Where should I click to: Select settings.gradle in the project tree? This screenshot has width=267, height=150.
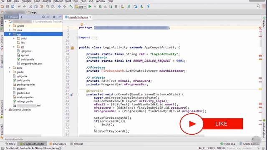click(x=23, y=101)
